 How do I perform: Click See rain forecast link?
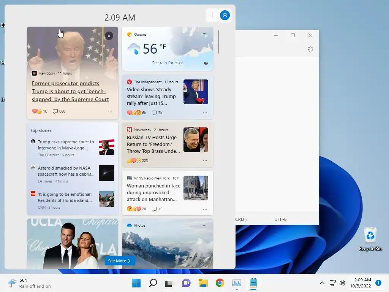(168, 63)
